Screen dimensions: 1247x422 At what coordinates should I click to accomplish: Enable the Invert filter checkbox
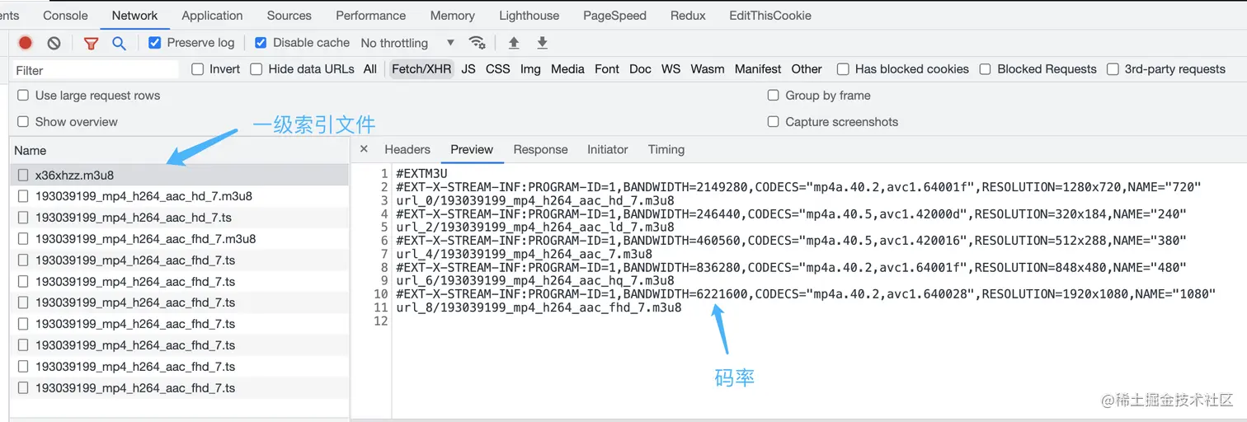coord(198,69)
